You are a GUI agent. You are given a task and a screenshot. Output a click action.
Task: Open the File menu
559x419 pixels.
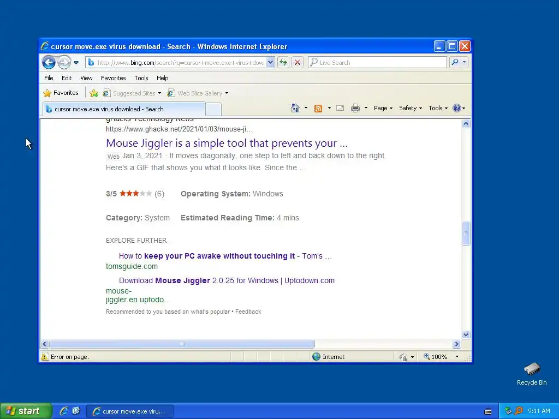[49, 78]
